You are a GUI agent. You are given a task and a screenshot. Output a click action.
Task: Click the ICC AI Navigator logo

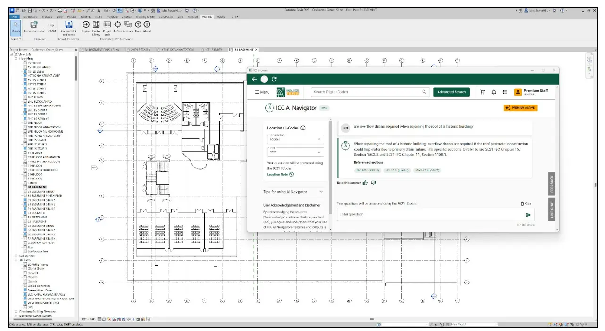(x=269, y=107)
